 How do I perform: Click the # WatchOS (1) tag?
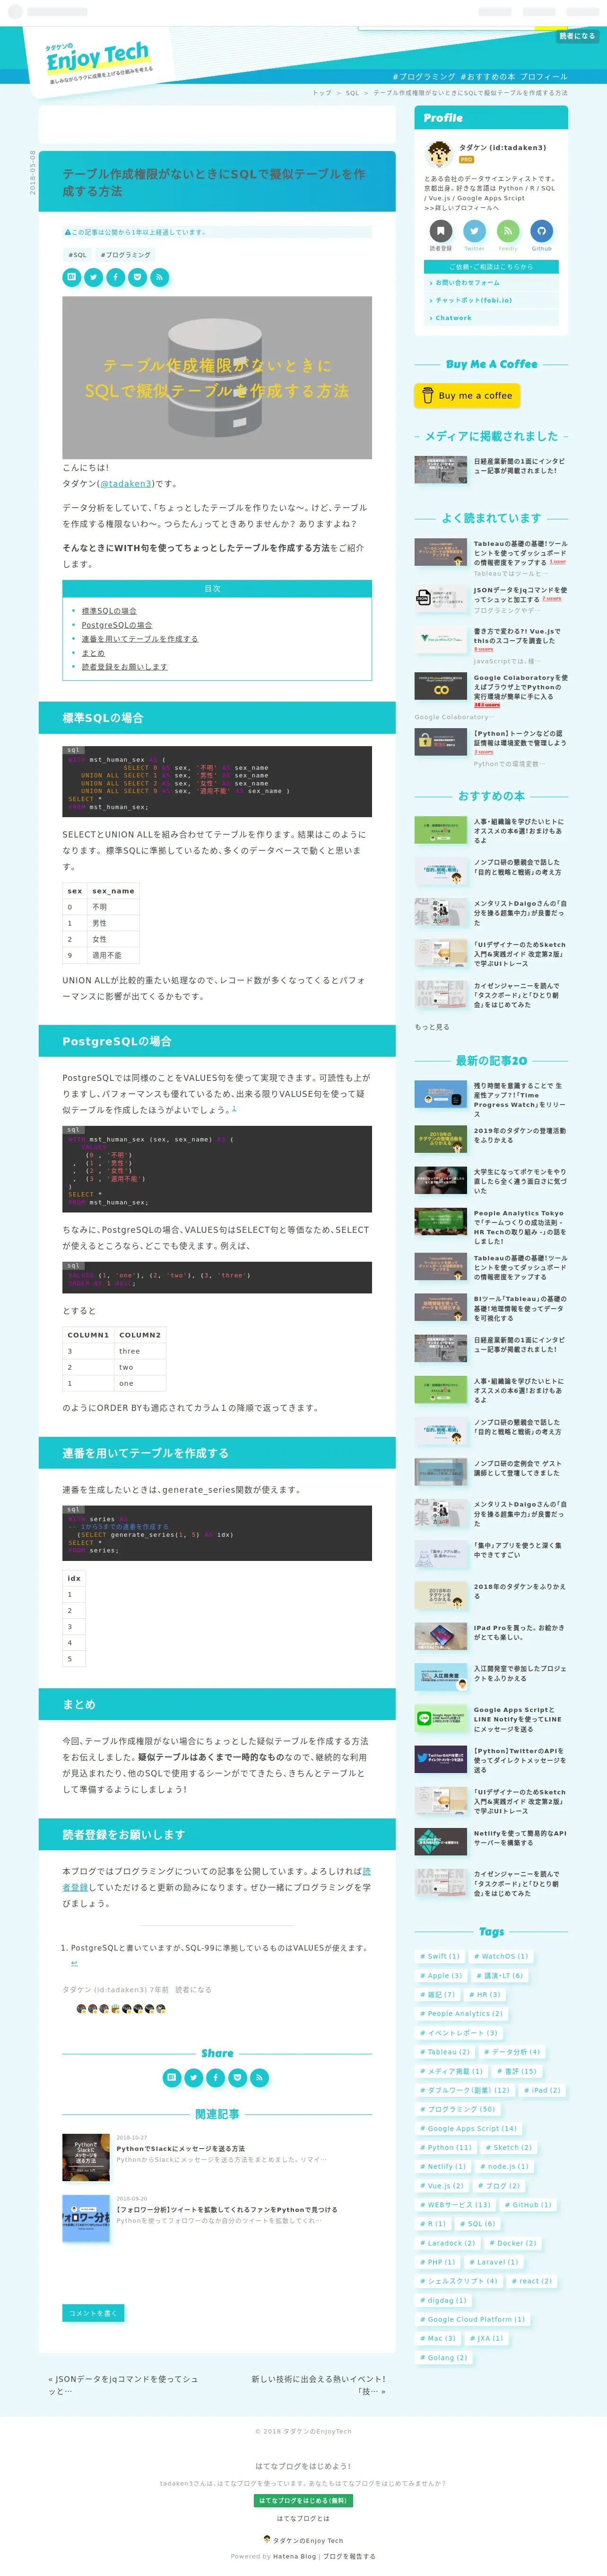pos(501,1956)
